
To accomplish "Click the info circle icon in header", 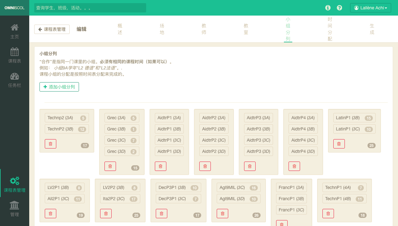I will click(x=328, y=8).
